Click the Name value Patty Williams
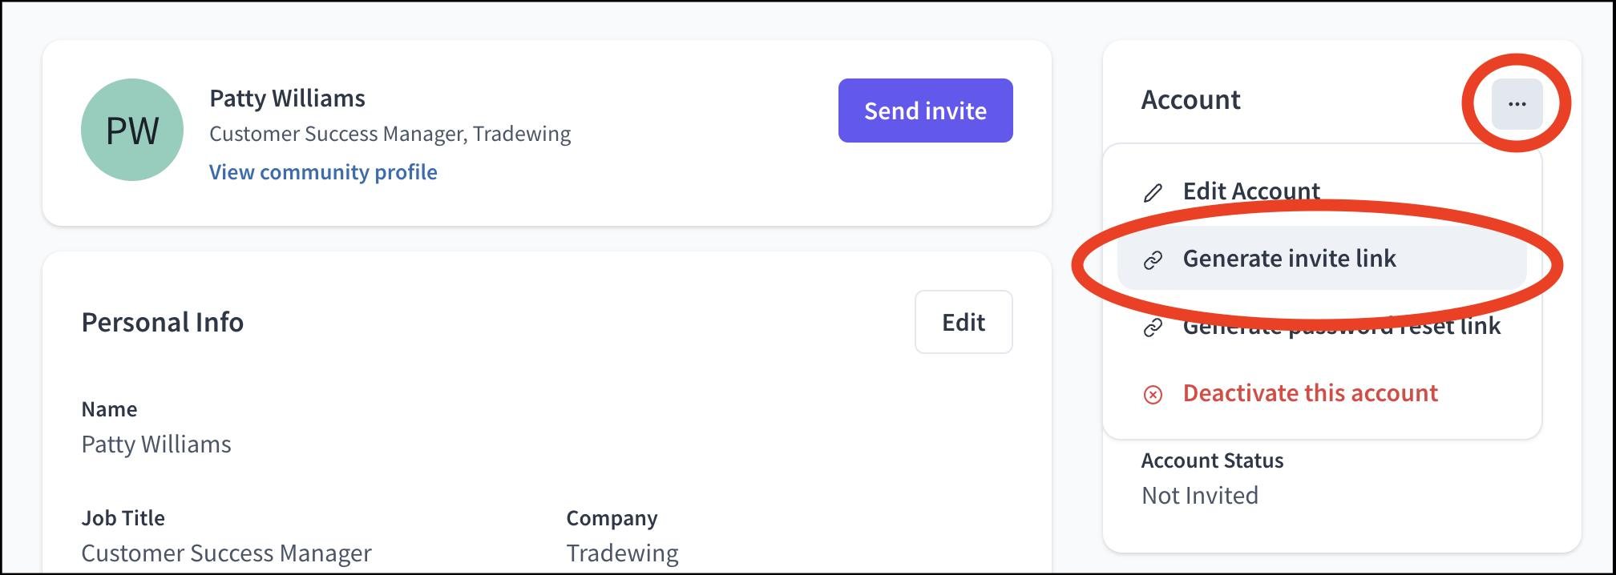Viewport: 1616px width, 575px height. click(x=156, y=444)
